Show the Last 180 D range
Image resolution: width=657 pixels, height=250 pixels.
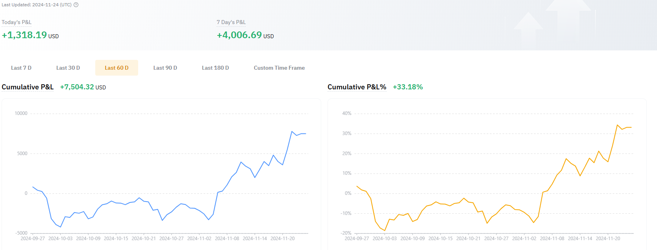[x=215, y=68]
